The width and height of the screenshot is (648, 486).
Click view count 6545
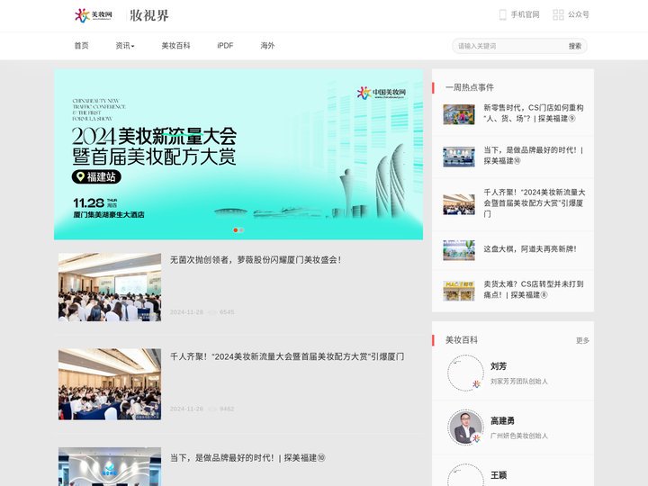click(x=227, y=312)
